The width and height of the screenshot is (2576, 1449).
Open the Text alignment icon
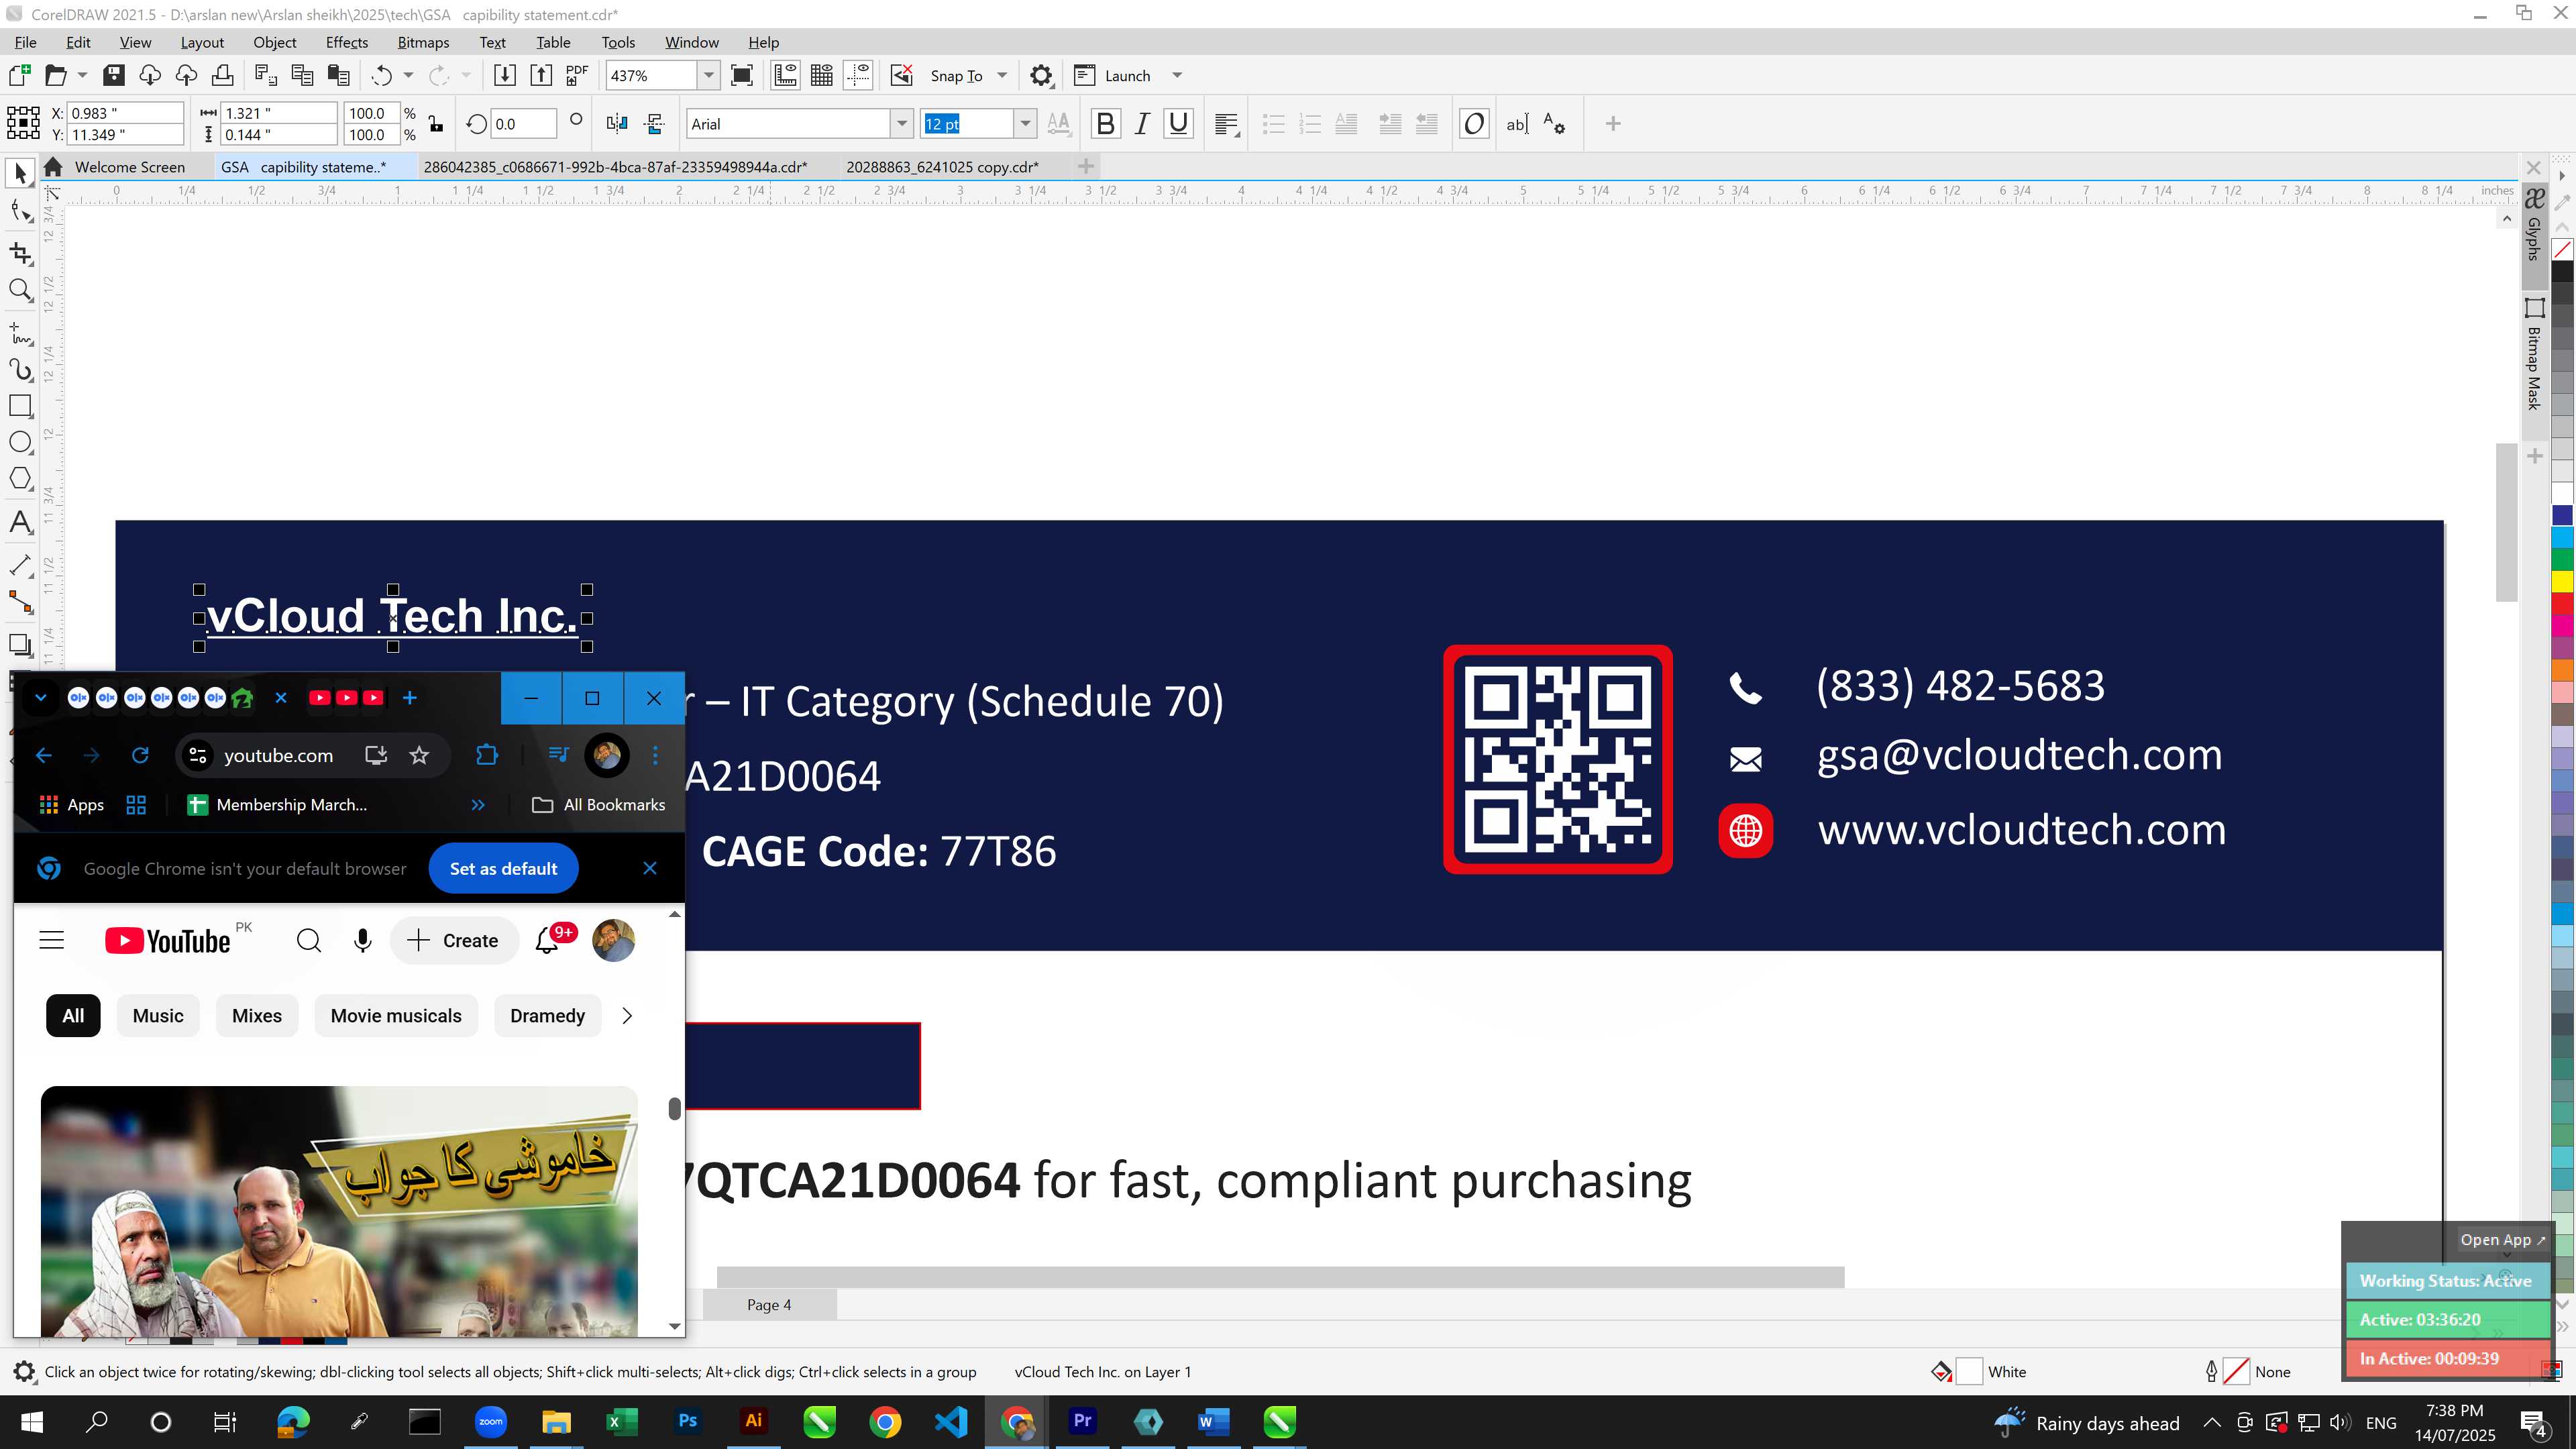point(1227,124)
